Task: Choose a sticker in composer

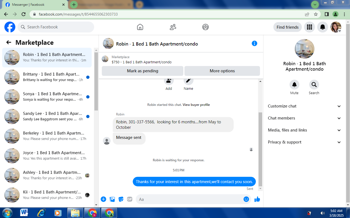Action: tap(121, 199)
